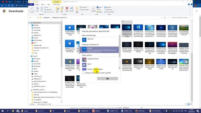Viewport: 201px width, 113px height.
Task: Click the Cut command in ribbon
Action: (46, 8)
